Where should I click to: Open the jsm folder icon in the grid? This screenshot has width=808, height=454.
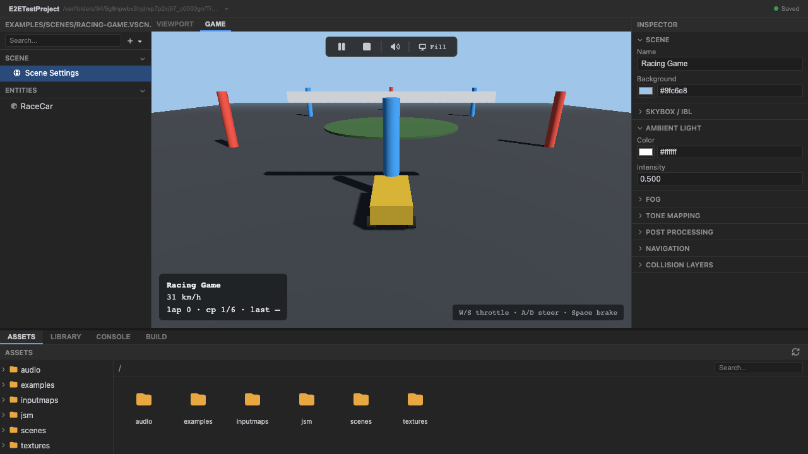307,399
